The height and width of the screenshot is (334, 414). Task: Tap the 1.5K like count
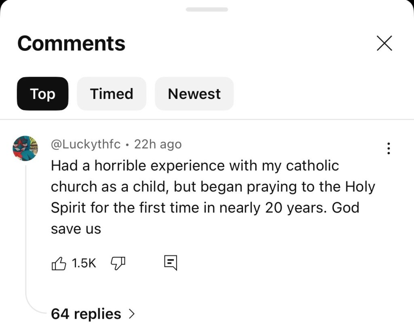pos(84,263)
